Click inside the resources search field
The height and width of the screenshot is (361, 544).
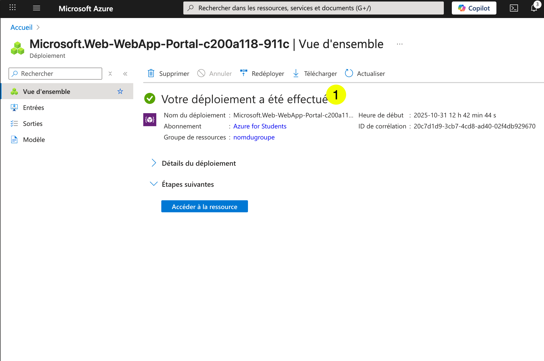tap(313, 8)
